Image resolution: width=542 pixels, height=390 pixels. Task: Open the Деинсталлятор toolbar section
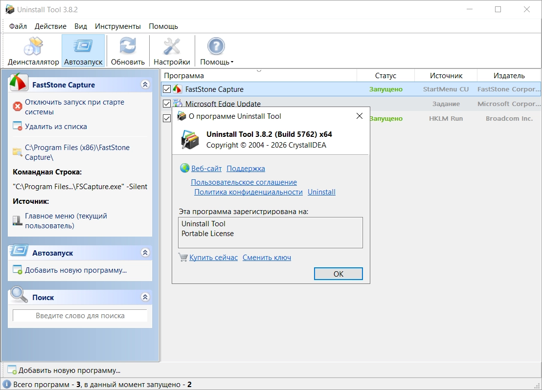33,51
